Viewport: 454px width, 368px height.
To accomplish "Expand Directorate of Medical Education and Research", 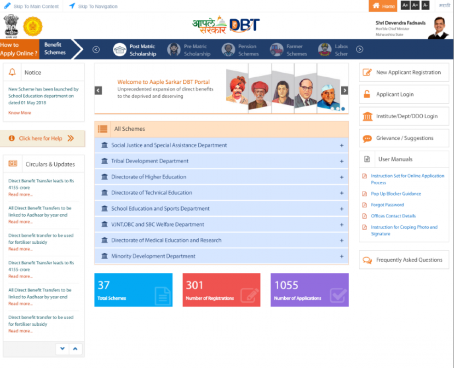I will click(341, 241).
